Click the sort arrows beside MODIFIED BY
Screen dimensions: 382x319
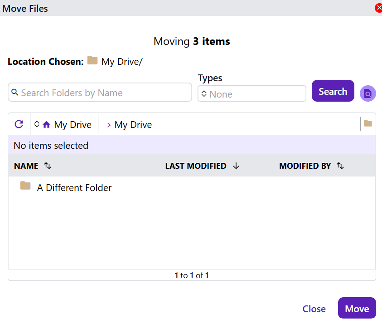pos(340,166)
